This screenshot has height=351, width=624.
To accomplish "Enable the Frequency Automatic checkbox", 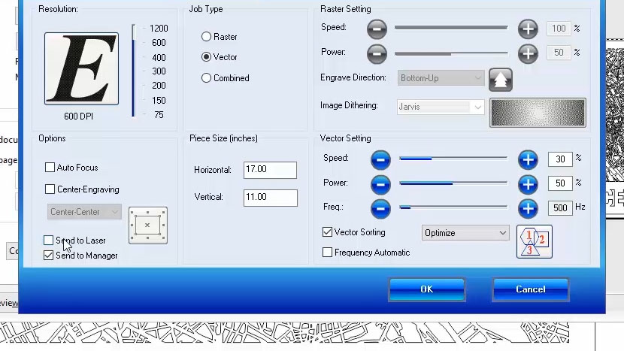I will click(328, 253).
